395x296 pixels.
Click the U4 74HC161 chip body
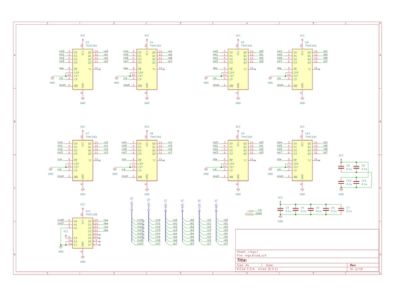[x=146, y=69]
